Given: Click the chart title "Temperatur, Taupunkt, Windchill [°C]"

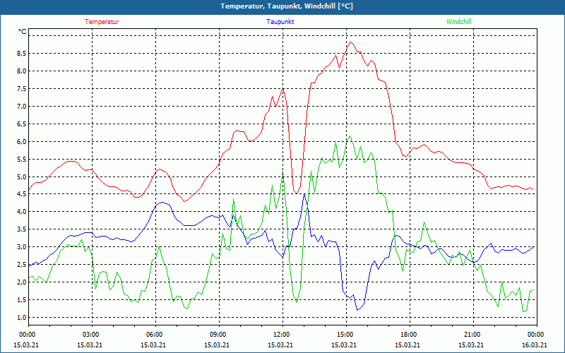Looking at the screenshot, I should 287,6.
